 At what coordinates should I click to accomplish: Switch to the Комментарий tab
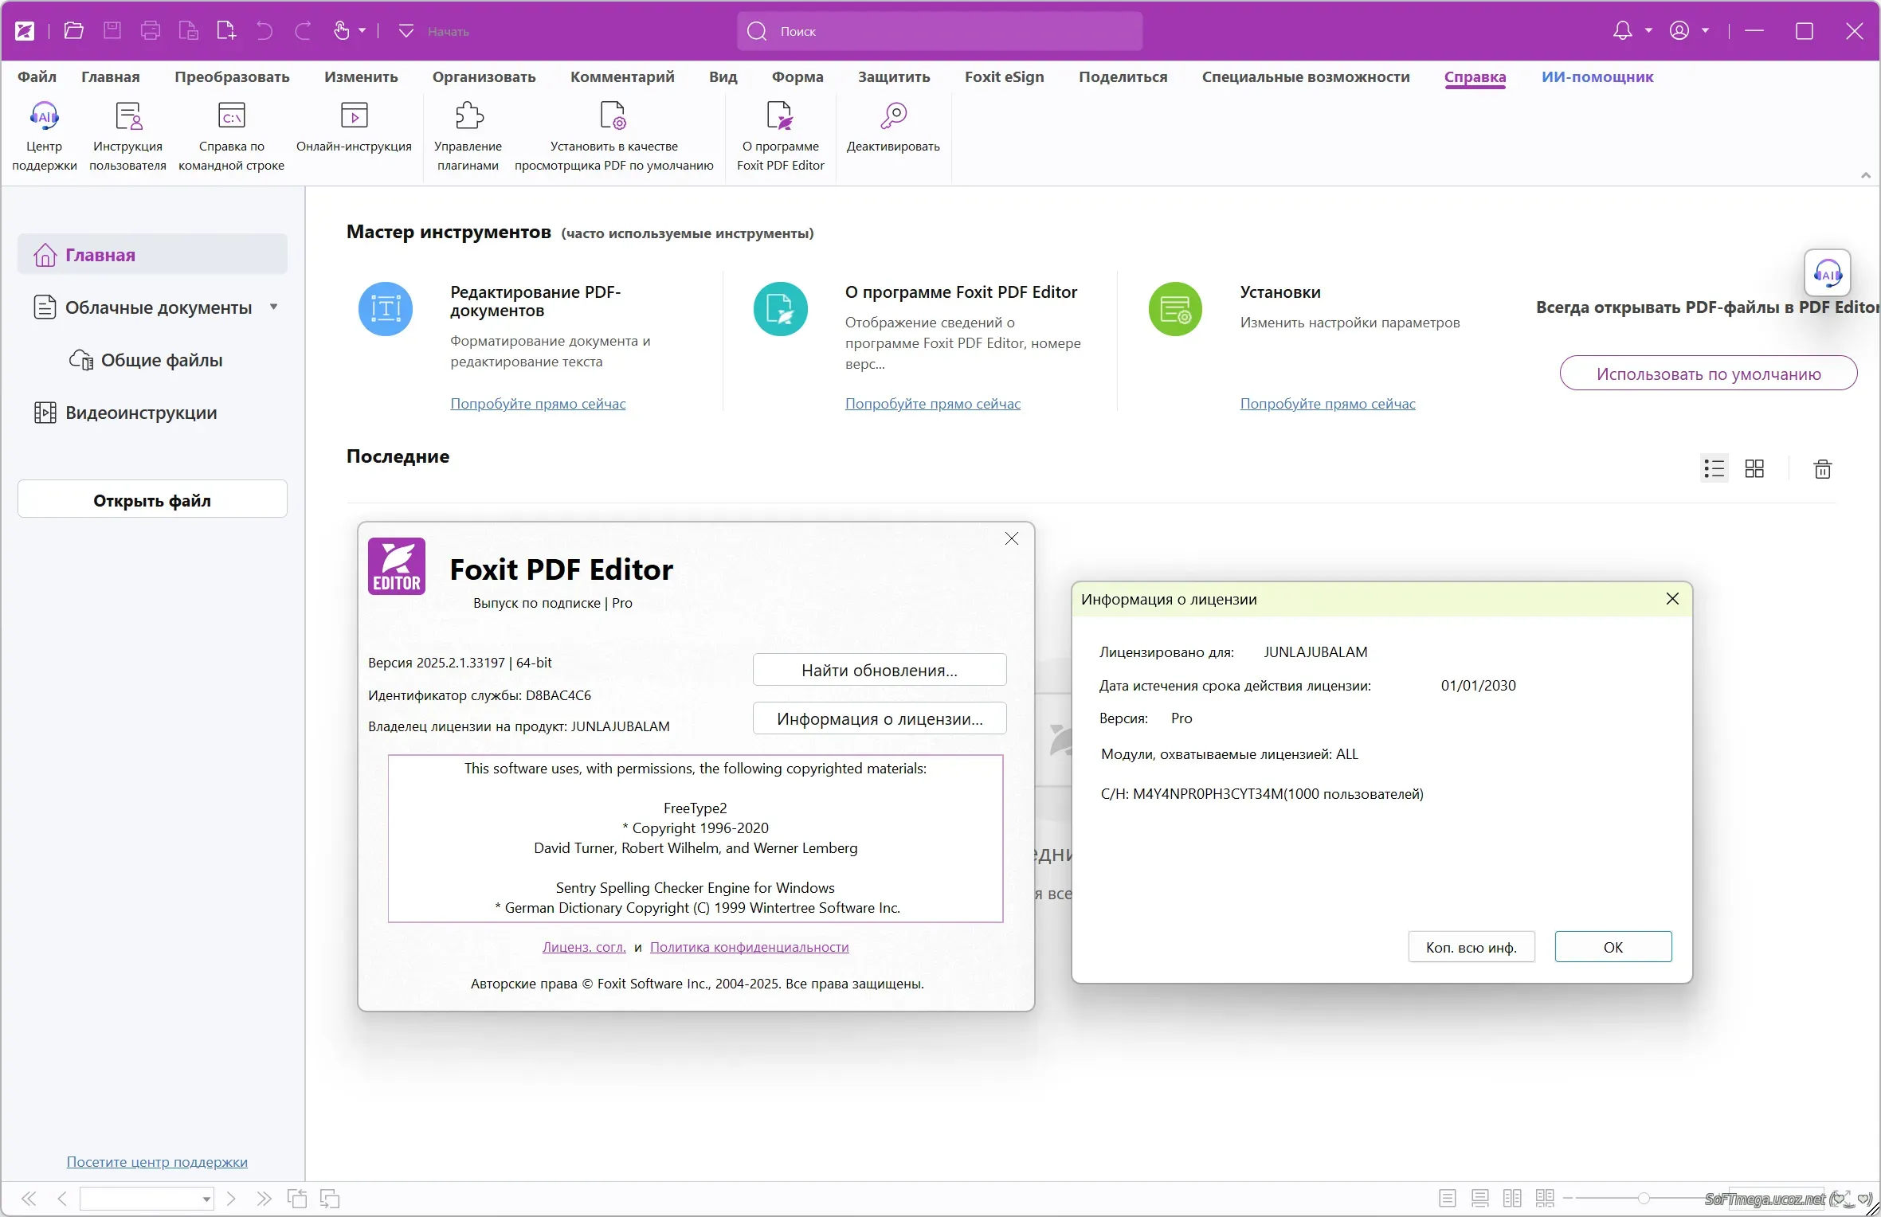pyautogui.click(x=621, y=77)
